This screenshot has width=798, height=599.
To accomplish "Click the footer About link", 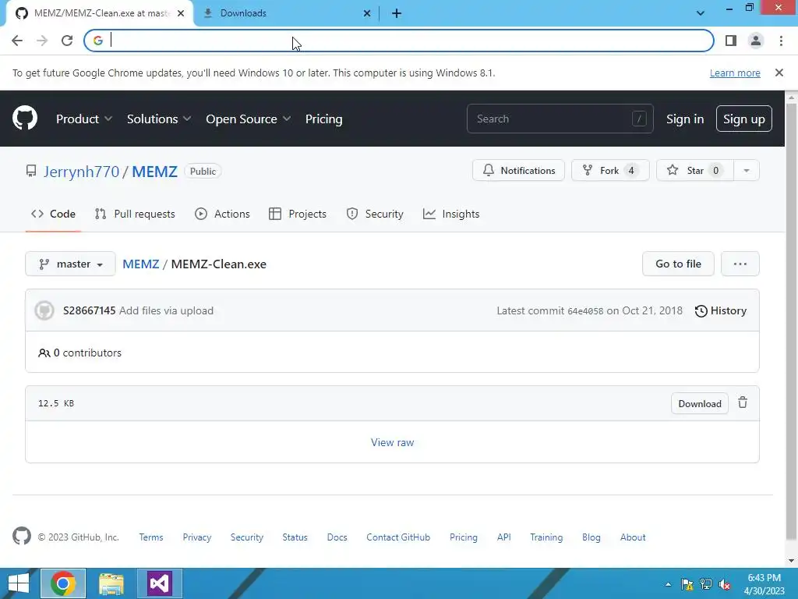I will (x=633, y=537).
